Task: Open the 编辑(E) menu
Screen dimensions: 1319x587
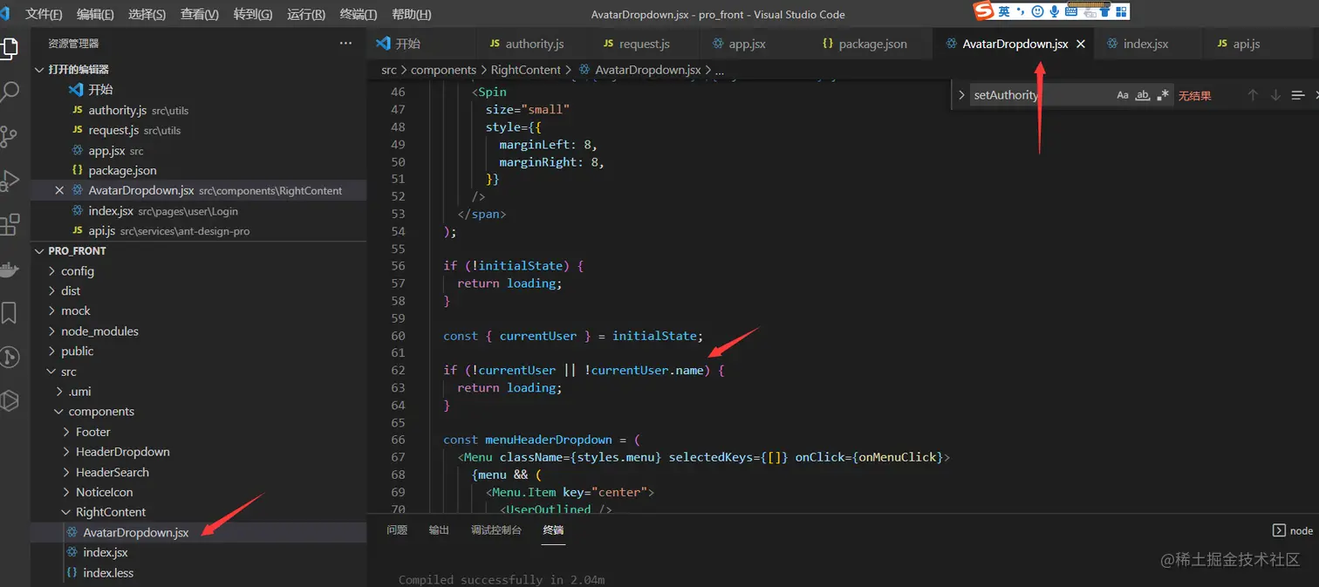Action: [x=95, y=15]
